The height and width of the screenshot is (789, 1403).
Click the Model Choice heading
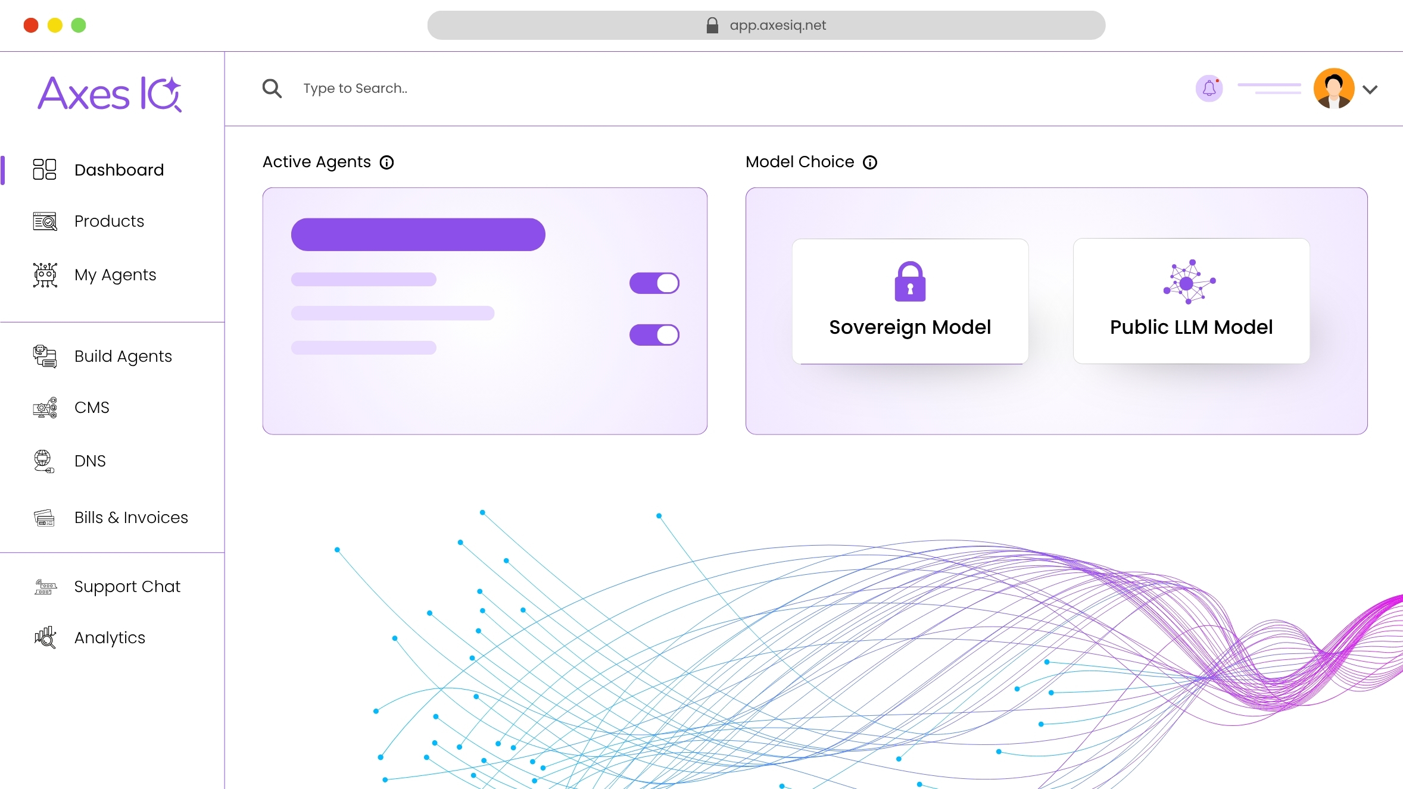click(800, 162)
